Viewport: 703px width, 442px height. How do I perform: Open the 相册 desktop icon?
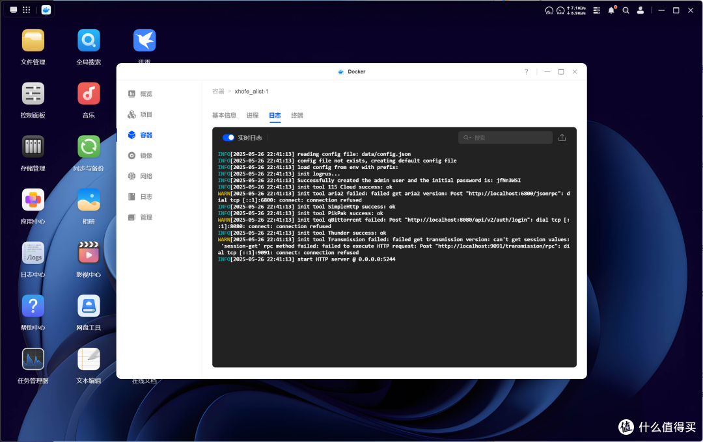pos(89,200)
